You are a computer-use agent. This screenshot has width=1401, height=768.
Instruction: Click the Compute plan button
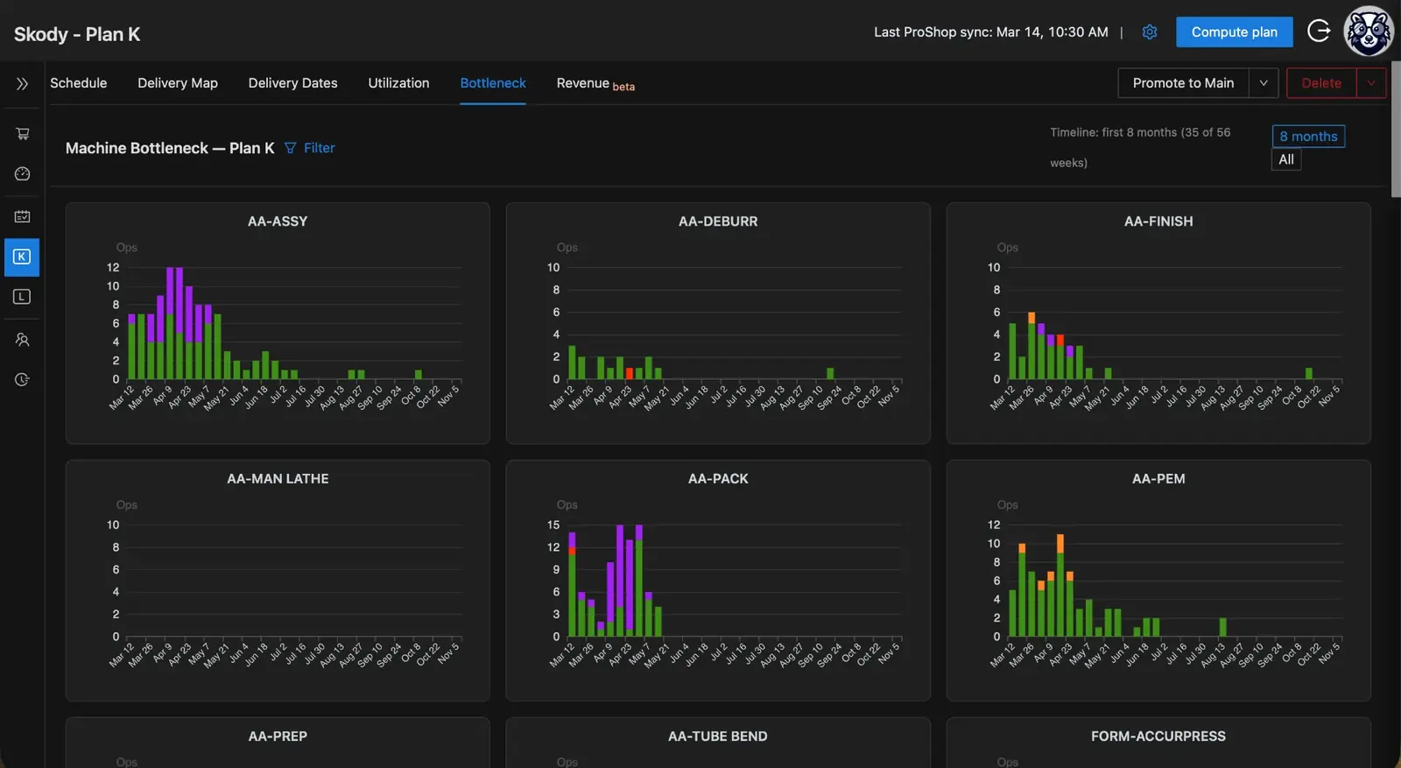tap(1234, 32)
